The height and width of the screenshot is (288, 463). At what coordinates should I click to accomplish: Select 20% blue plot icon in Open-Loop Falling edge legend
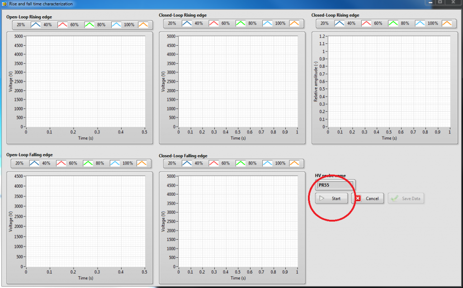pyautogui.click(x=35, y=163)
